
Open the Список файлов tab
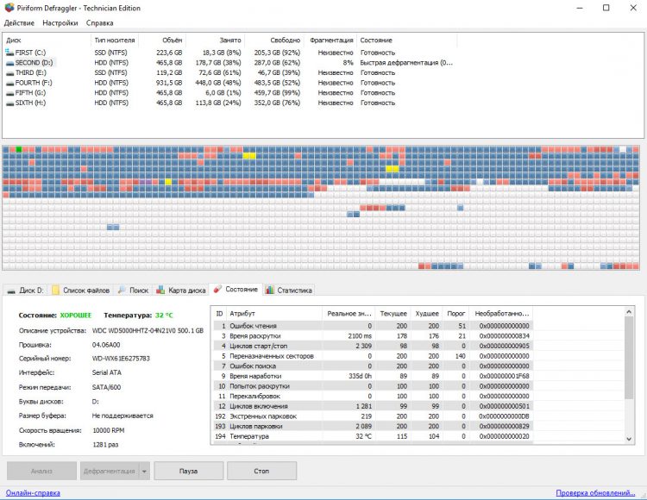[x=82, y=290]
